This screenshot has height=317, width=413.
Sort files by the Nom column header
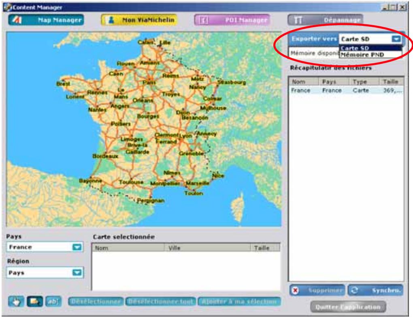click(304, 81)
